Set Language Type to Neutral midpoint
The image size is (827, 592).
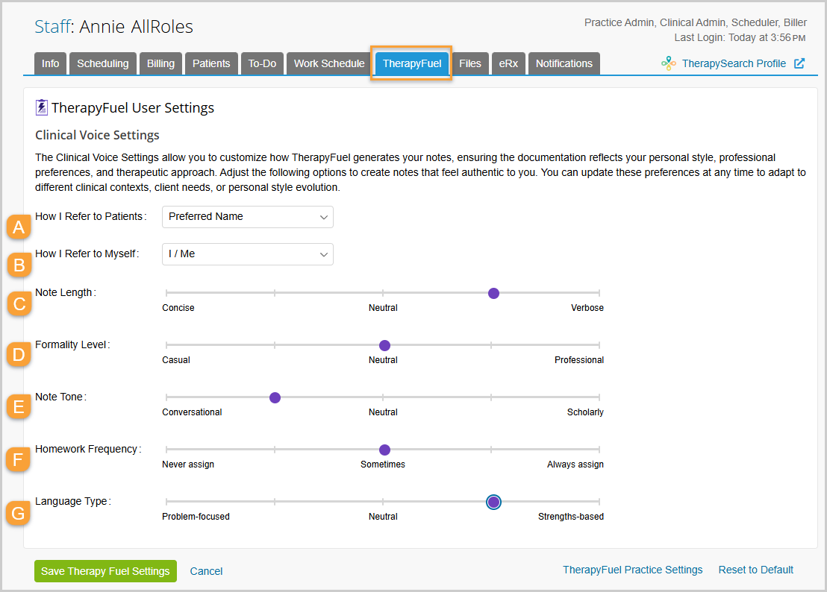click(x=383, y=501)
